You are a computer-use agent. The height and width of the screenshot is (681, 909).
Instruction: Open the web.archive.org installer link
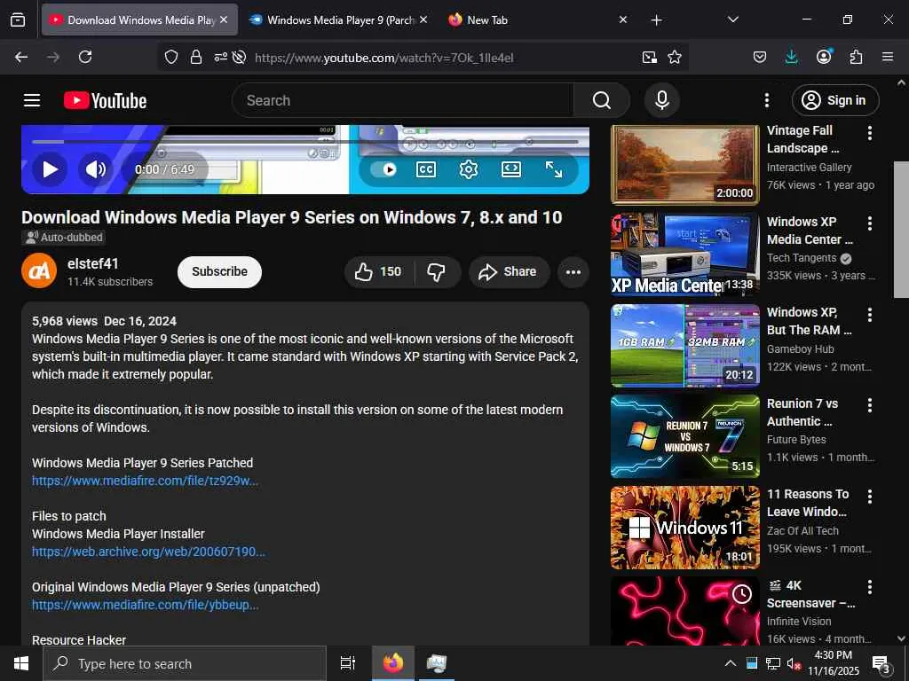coord(148,552)
